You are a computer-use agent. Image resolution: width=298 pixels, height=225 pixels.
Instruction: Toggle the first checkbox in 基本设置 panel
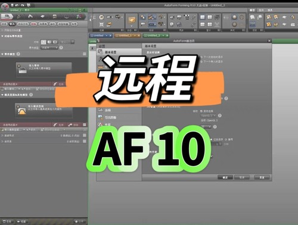(201, 57)
